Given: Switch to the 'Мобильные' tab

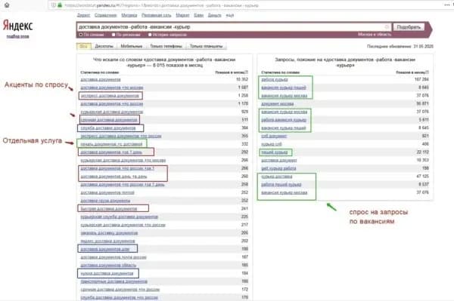Looking at the screenshot, I should (132, 46).
